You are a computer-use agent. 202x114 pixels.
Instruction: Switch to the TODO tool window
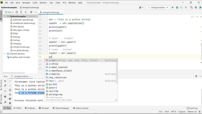[17, 108]
